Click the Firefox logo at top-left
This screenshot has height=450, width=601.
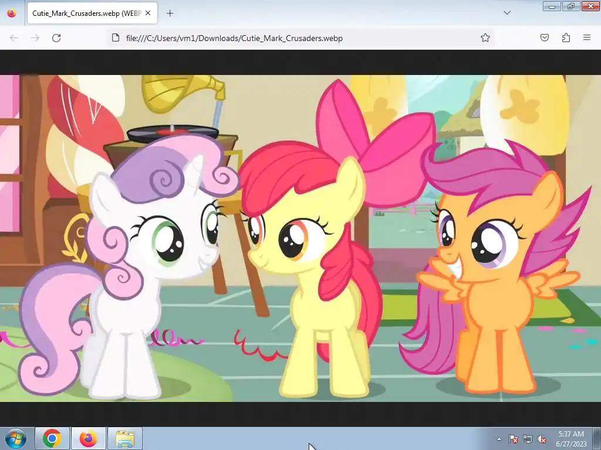click(12, 13)
